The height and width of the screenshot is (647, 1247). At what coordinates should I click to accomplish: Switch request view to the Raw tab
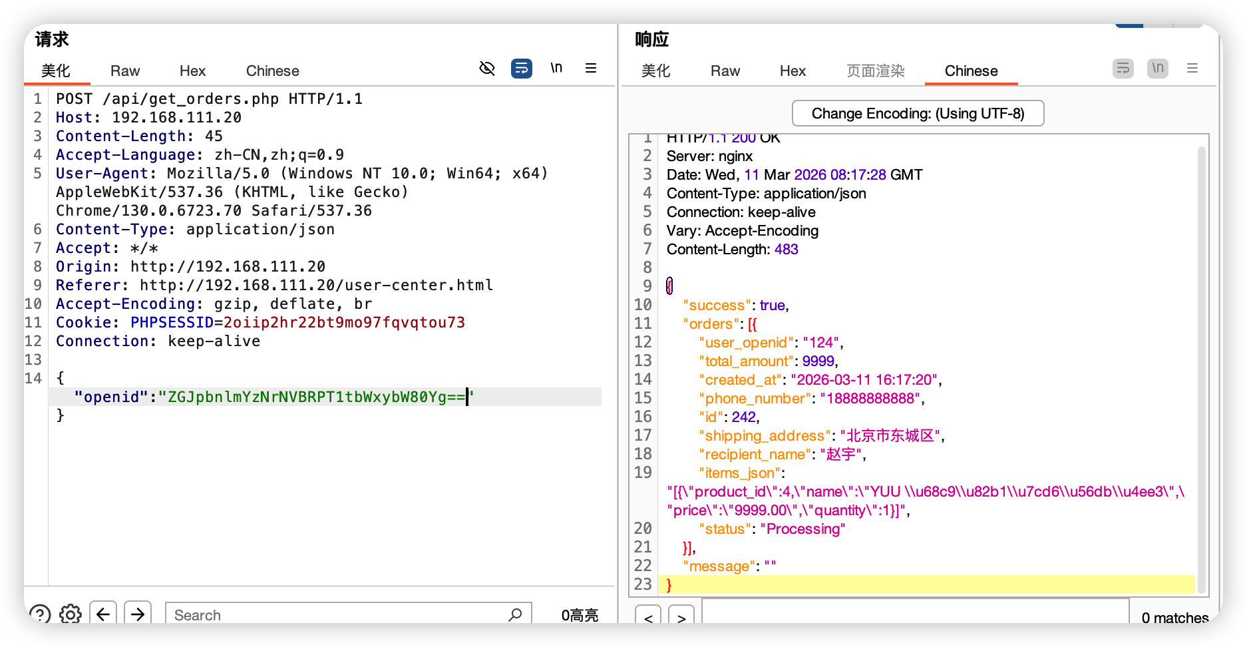coord(125,71)
